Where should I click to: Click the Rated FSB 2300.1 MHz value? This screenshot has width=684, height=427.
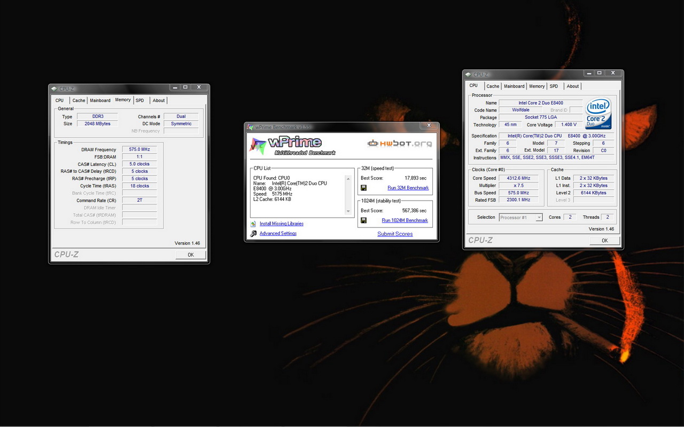tap(518, 200)
